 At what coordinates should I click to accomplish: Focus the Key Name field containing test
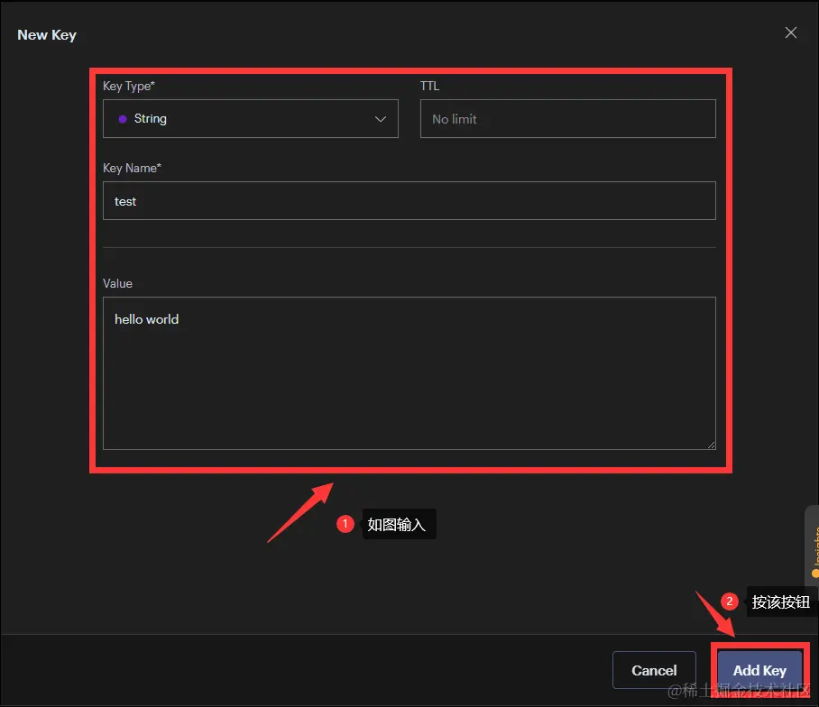pos(409,201)
